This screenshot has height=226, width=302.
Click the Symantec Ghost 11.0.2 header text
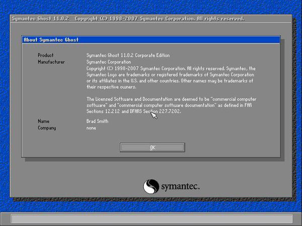(41, 19)
